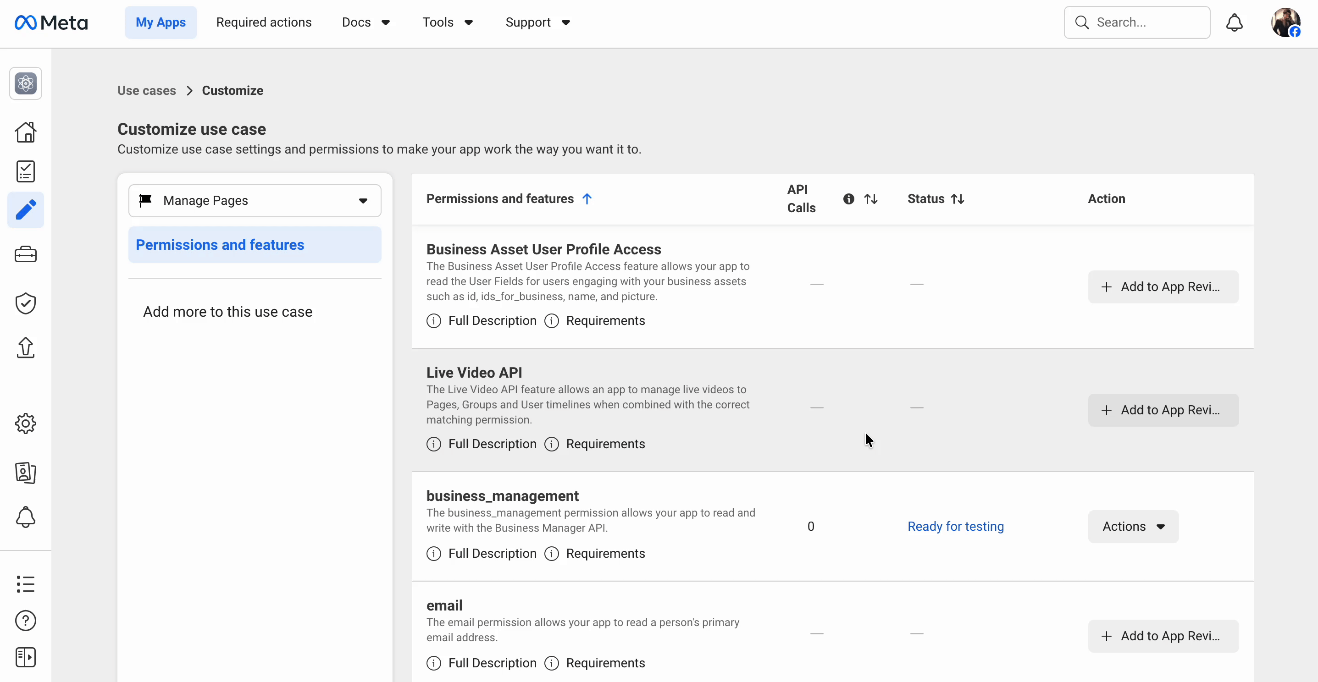Select the Use cases pencil icon
Viewport: 1318px width, 682px height.
point(26,210)
